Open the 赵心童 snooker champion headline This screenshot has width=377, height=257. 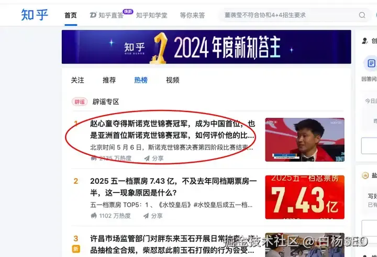tap(172, 129)
